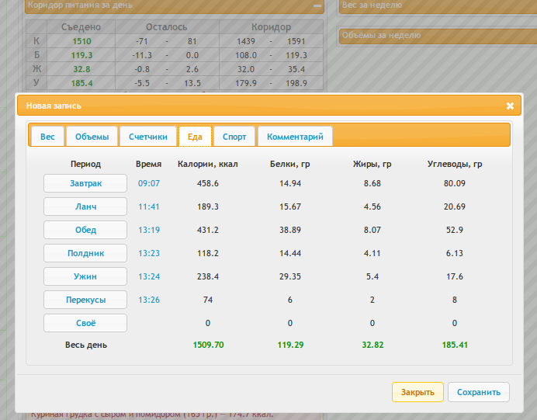Open the Ужин meal period
This screenshot has height=420, width=537.
click(x=85, y=276)
